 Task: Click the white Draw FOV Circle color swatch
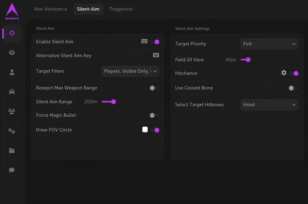145,130
